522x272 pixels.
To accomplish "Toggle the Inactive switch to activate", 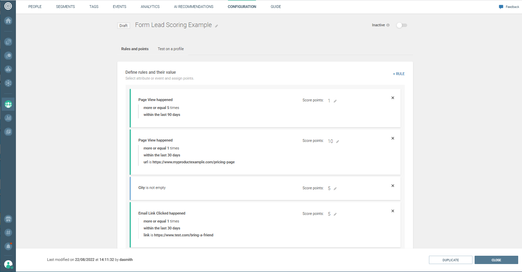I will (402, 25).
